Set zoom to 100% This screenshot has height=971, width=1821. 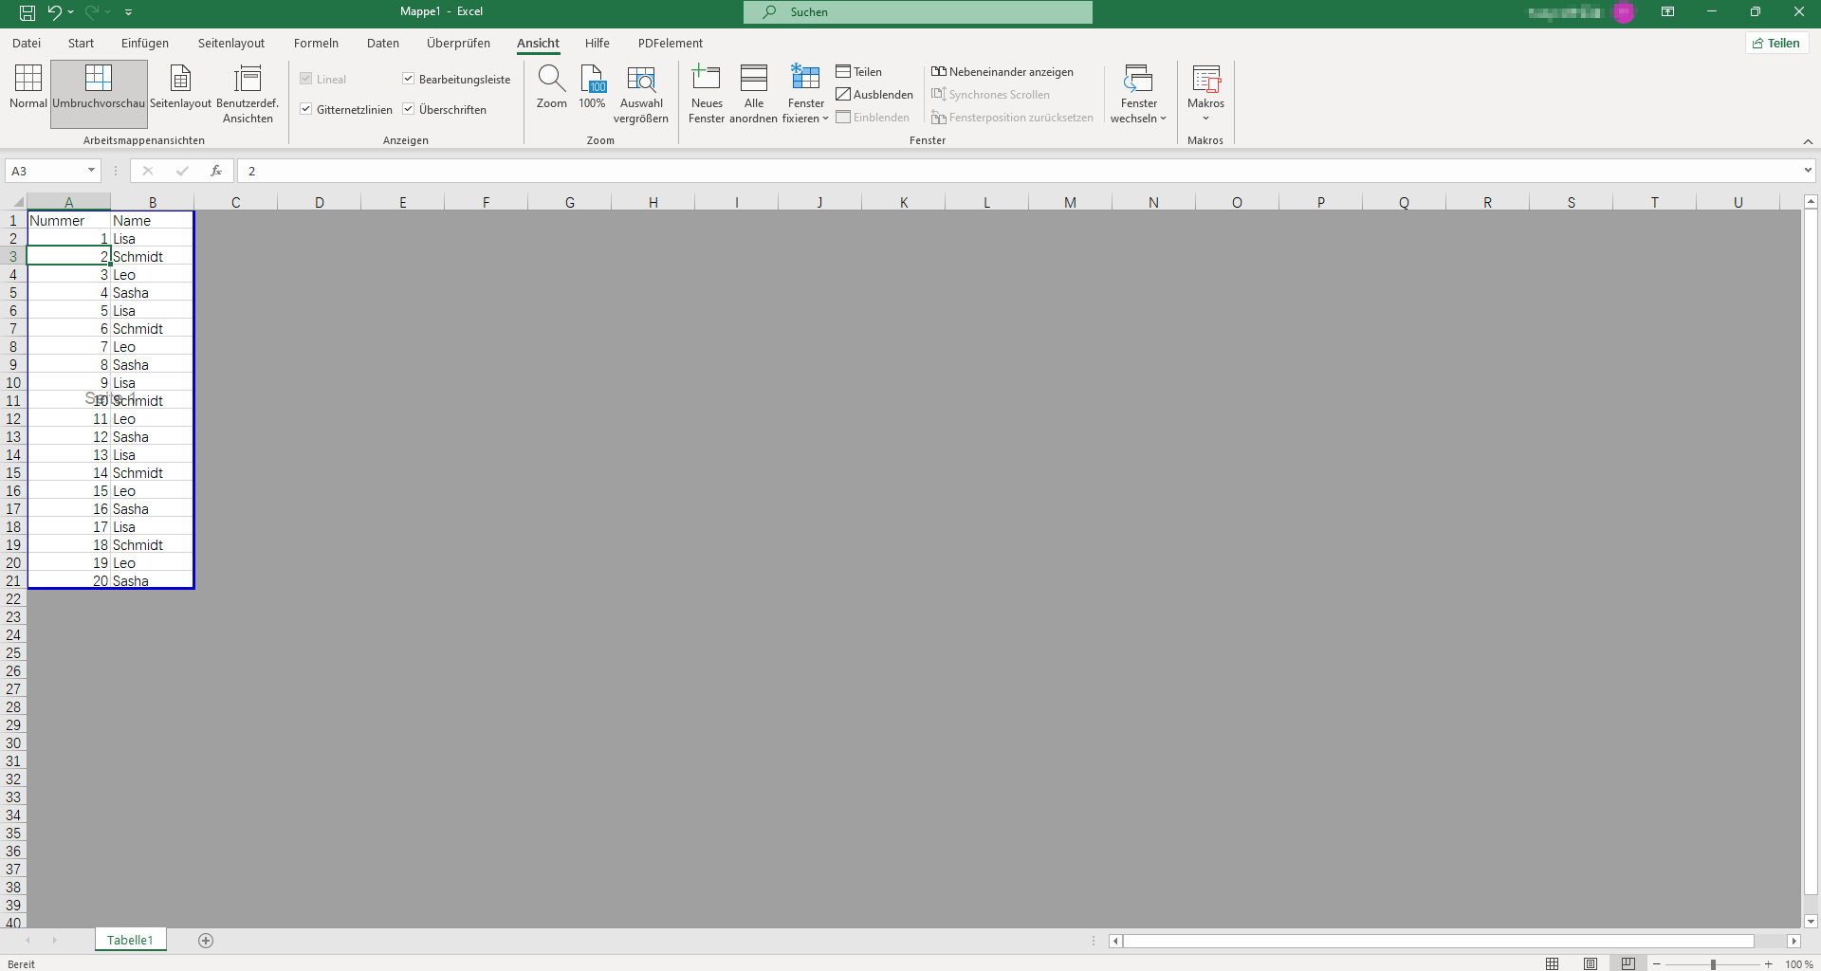pos(592,87)
